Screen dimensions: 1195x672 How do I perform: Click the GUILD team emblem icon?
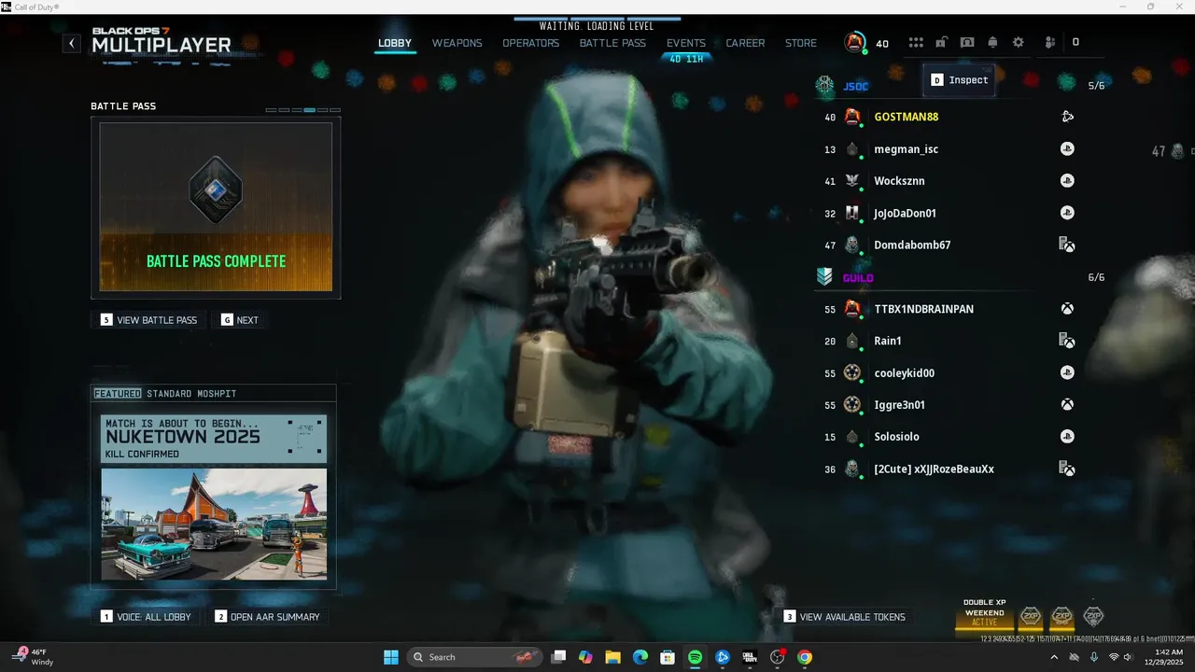[824, 277]
